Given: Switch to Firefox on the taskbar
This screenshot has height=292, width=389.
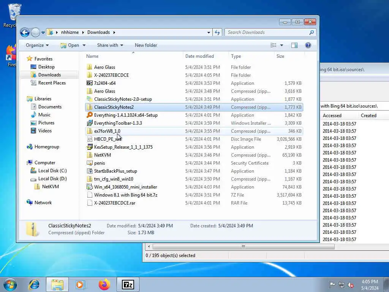Looking at the screenshot, I should tap(104, 284).
